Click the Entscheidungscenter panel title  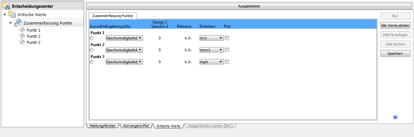[32, 6]
